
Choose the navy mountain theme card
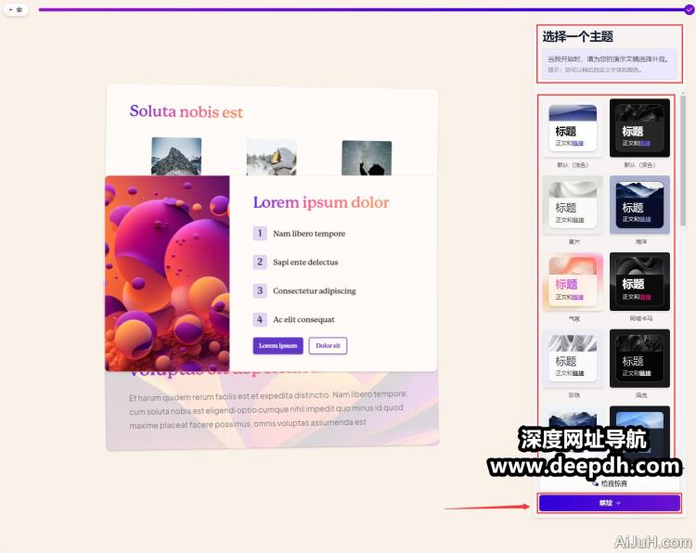click(x=639, y=205)
